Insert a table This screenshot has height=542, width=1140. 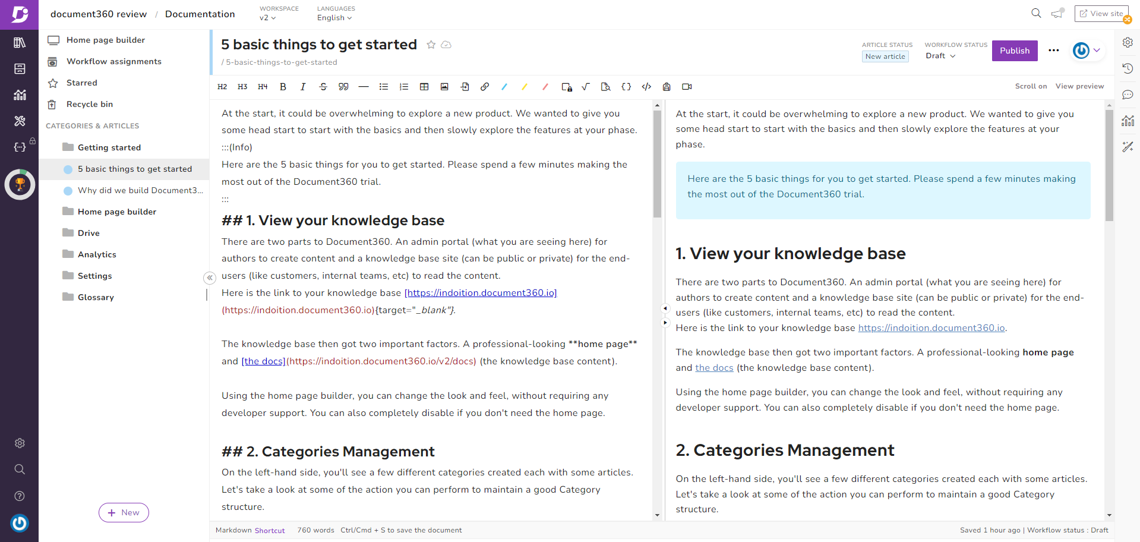pos(424,87)
